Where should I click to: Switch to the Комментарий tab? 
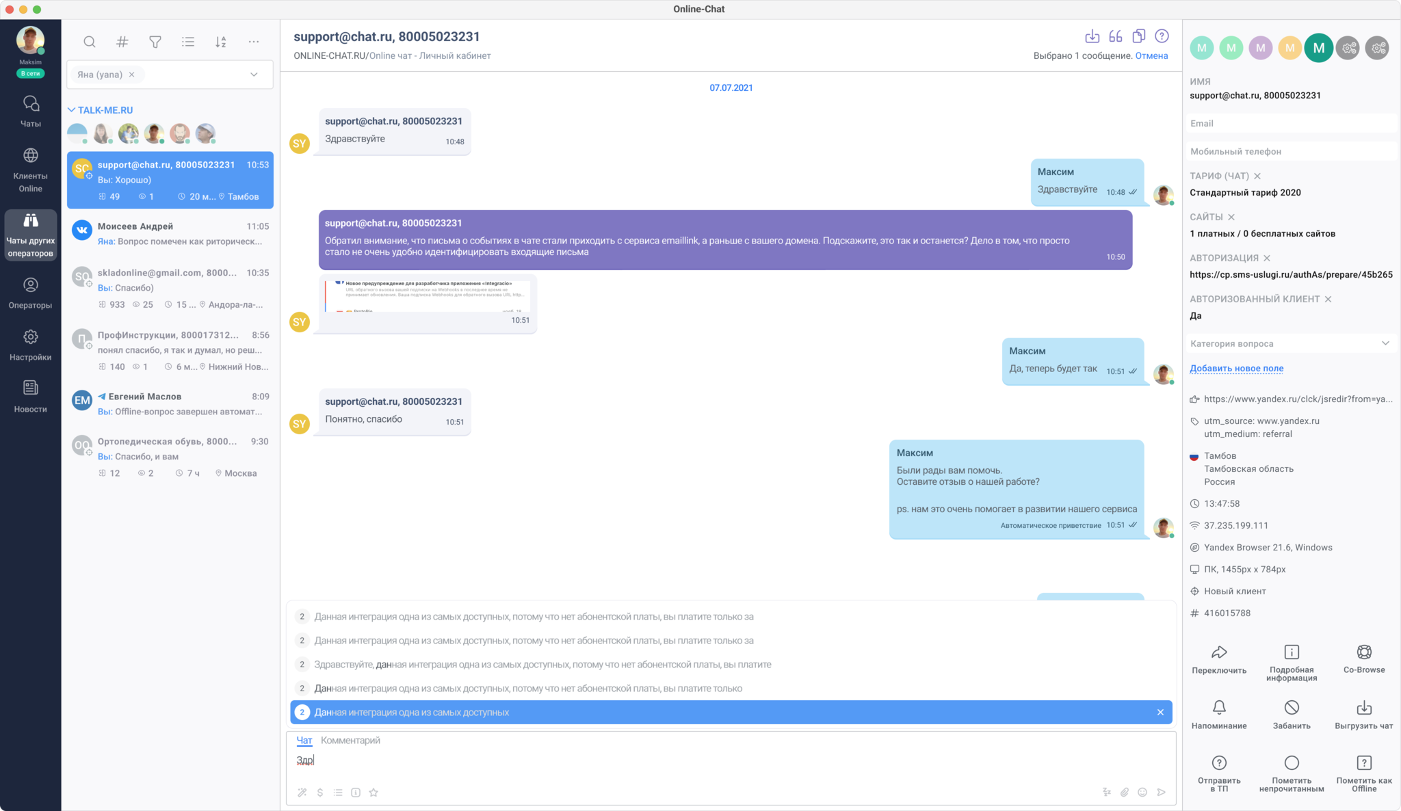(x=350, y=741)
